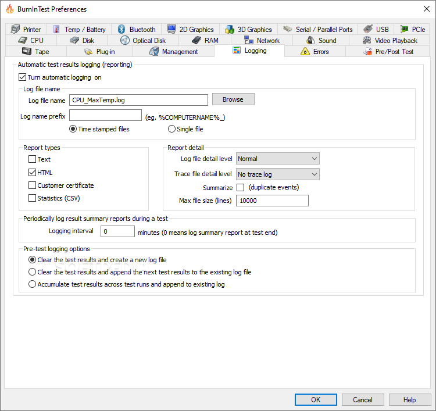Select Time stamped files option

coord(73,129)
